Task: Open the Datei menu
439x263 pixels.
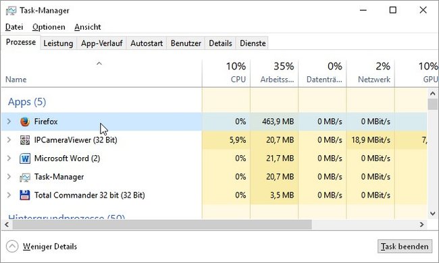Action: pyautogui.click(x=14, y=27)
